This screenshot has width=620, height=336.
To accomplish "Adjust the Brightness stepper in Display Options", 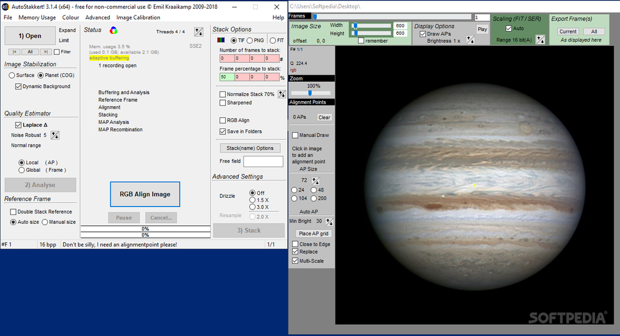I will [x=470, y=40].
